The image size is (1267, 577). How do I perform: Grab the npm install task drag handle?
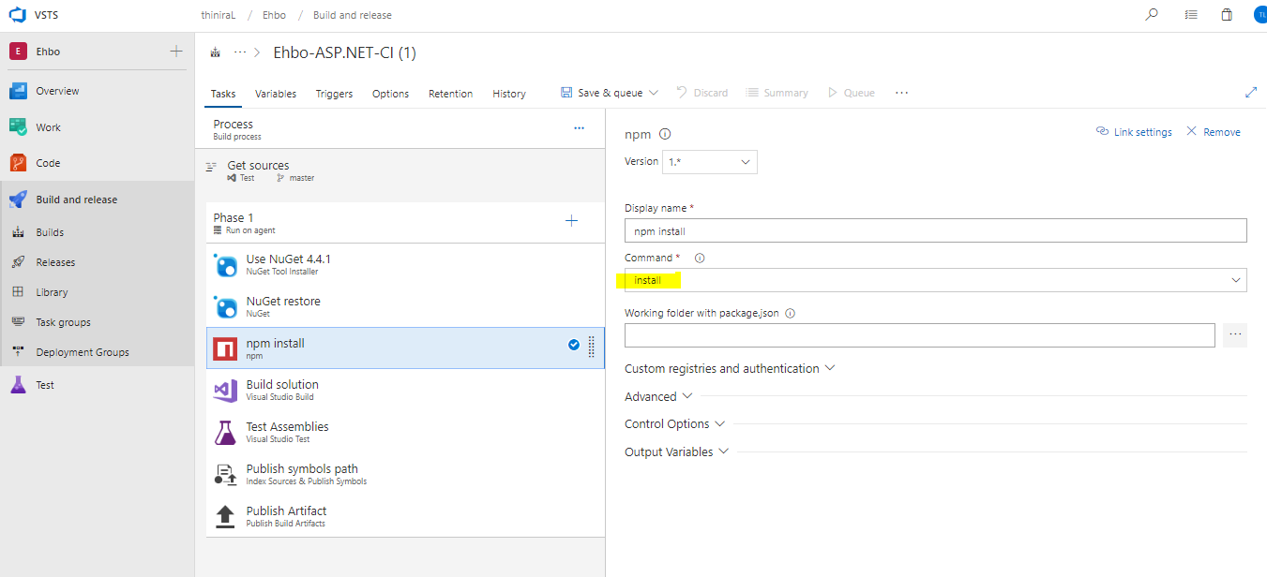[592, 348]
